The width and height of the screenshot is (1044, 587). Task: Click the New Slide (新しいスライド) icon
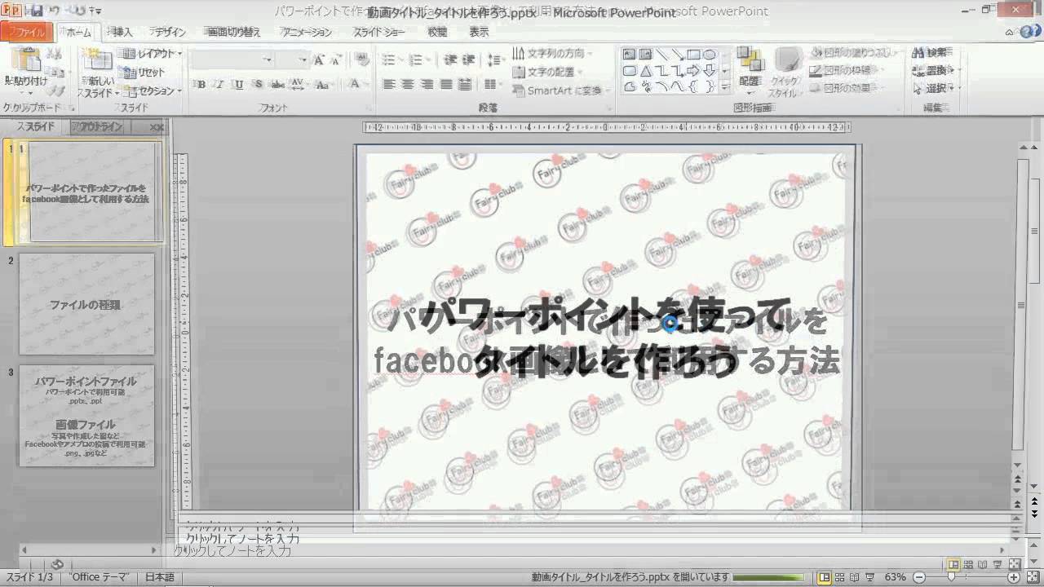click(x=98, y=60)
